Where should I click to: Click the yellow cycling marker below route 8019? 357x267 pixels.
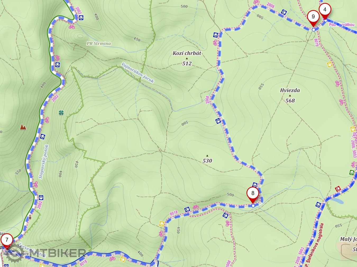[x=329, y=64]
